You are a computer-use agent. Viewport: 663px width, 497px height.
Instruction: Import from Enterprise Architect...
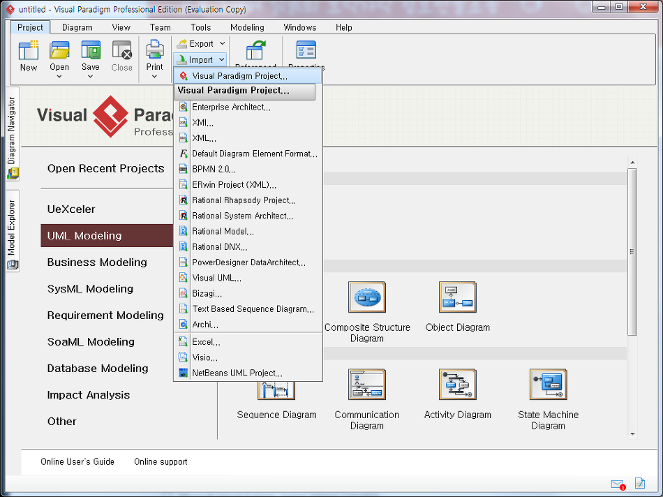pos(248,107)
